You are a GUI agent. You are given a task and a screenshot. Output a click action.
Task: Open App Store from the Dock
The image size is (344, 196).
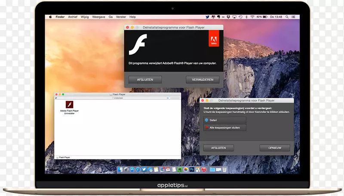pos(132,170)
